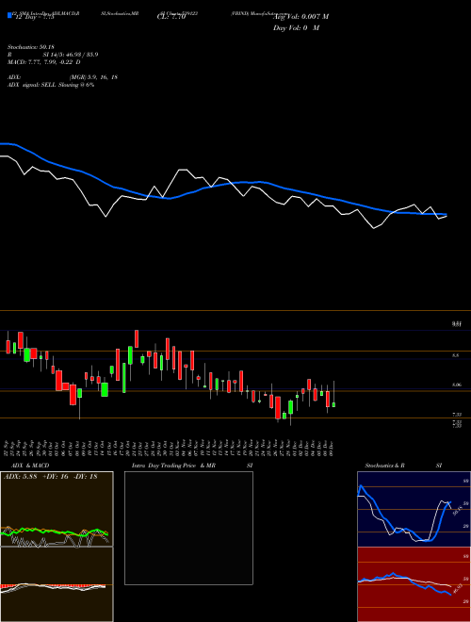Select the '8.06' price axis label

[x=457, y=385]
